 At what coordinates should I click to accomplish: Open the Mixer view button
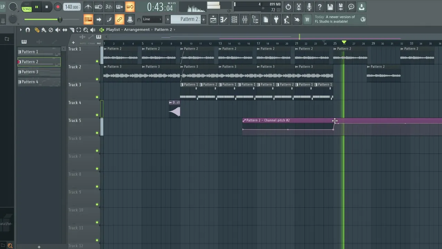pos(244,20)
